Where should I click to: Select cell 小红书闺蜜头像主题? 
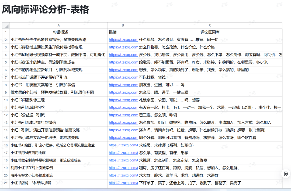(x=58, y=100)
